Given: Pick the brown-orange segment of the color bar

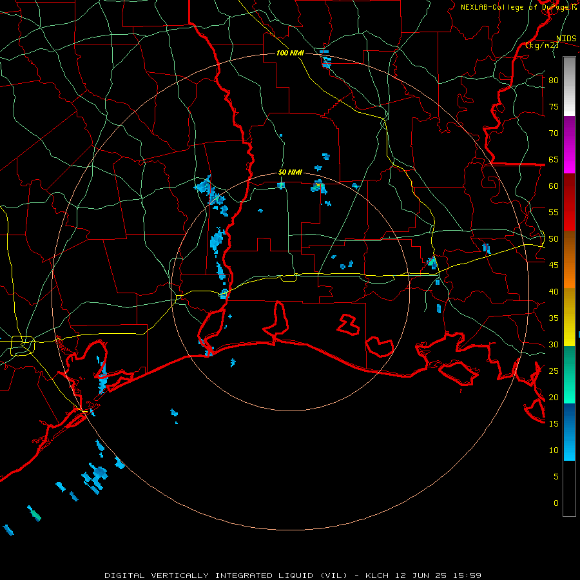Looking at the screenshot, I should (x=569, y=259).
